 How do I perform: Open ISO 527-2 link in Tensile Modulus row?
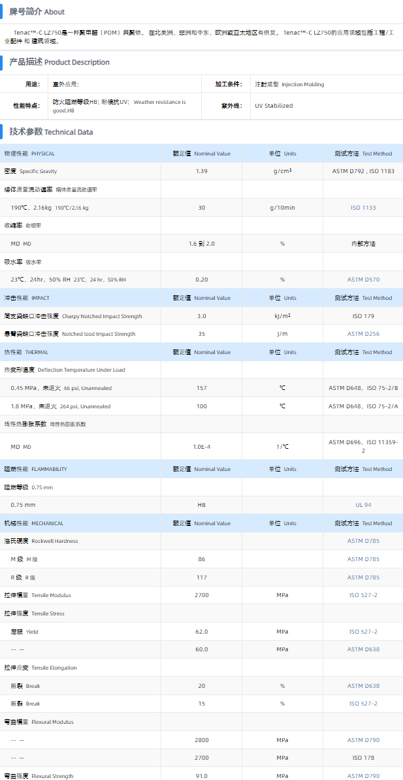[363, 595]
